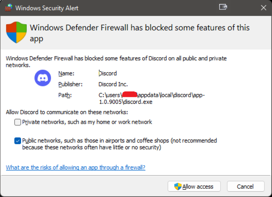Click the round Discord logo icon
This screenshot has height=197, width=272.
(43, 78)
